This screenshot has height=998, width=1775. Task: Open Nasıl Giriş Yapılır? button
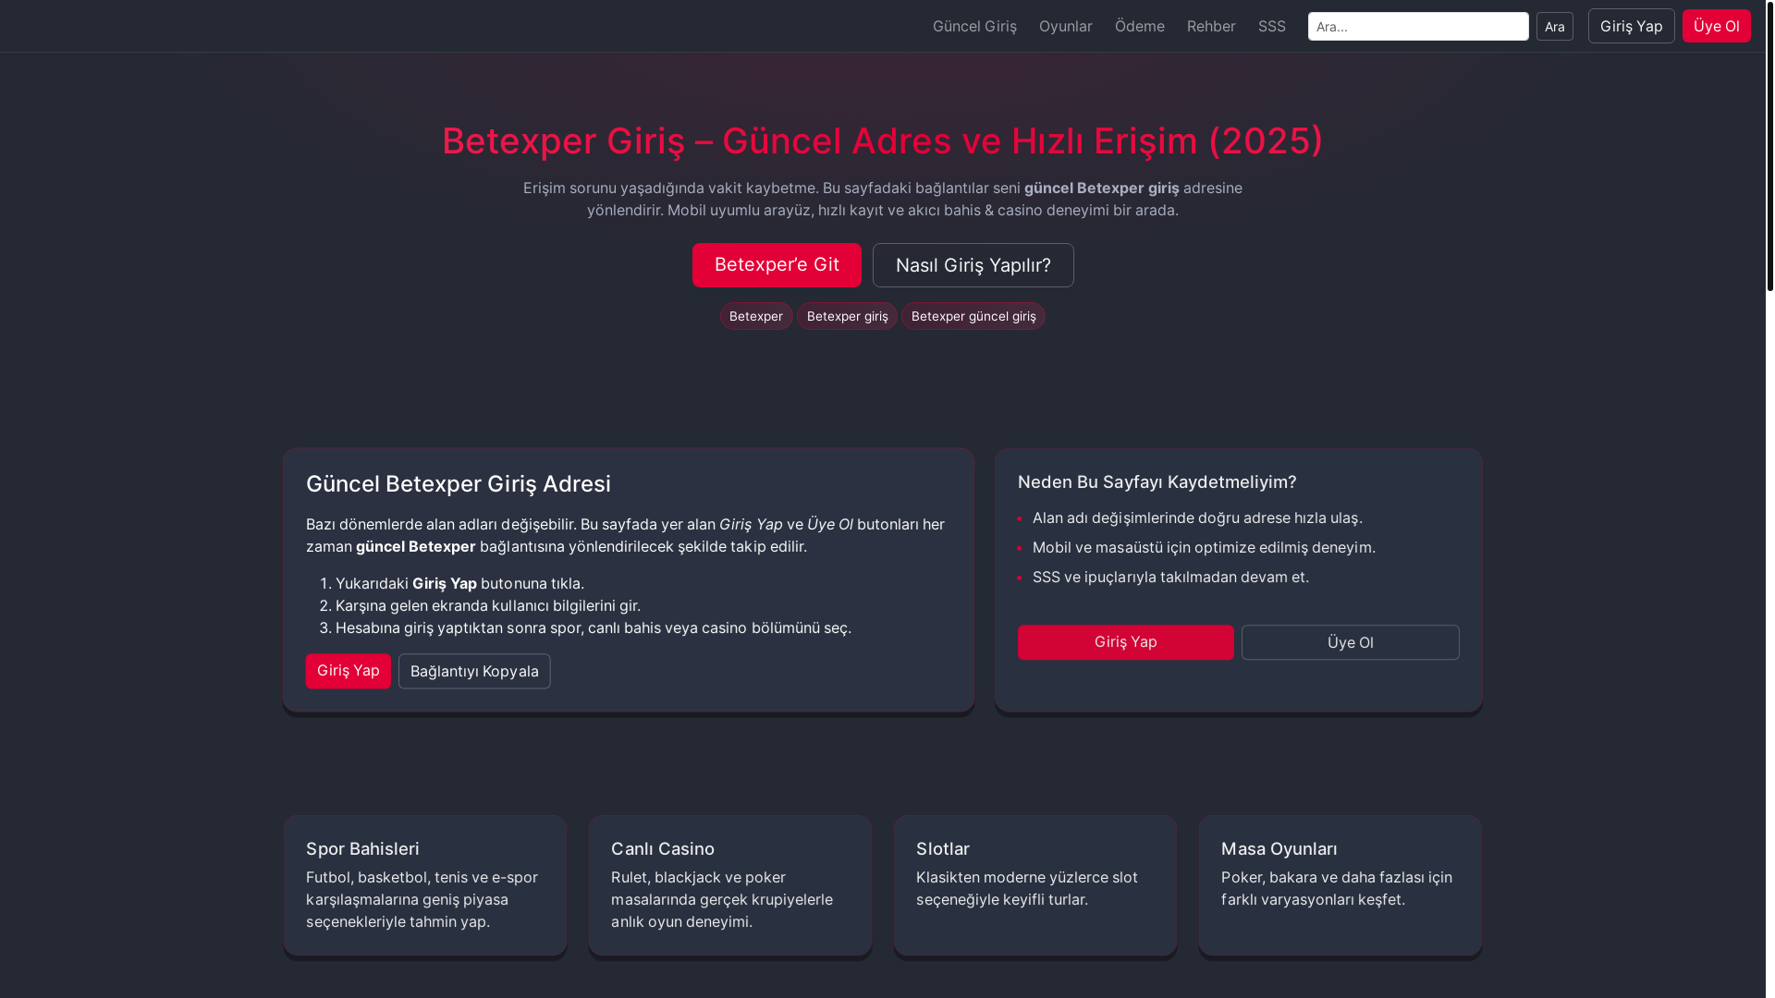(x=973, y=265)
